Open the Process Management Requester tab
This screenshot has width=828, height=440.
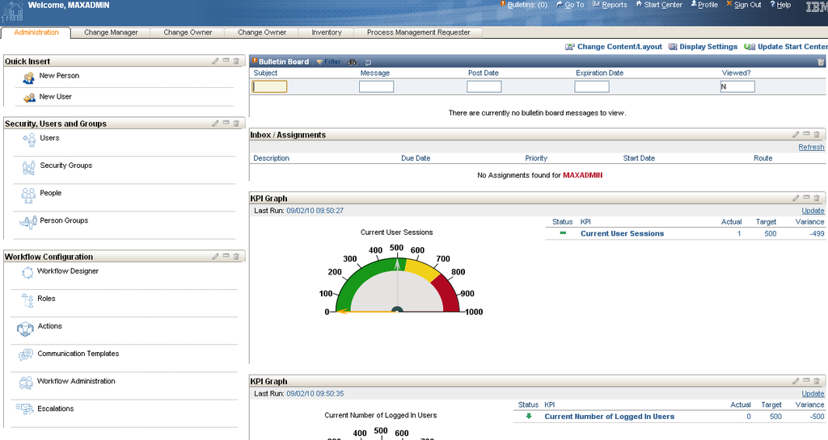(418, 32)
